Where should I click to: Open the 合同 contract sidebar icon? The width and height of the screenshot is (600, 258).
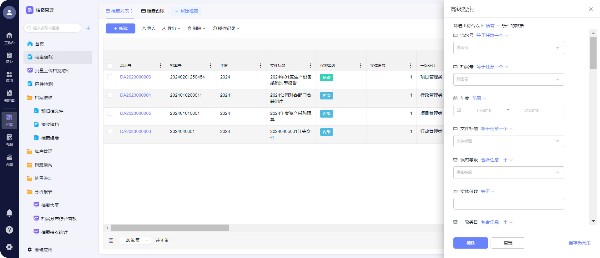coord(9,160)
